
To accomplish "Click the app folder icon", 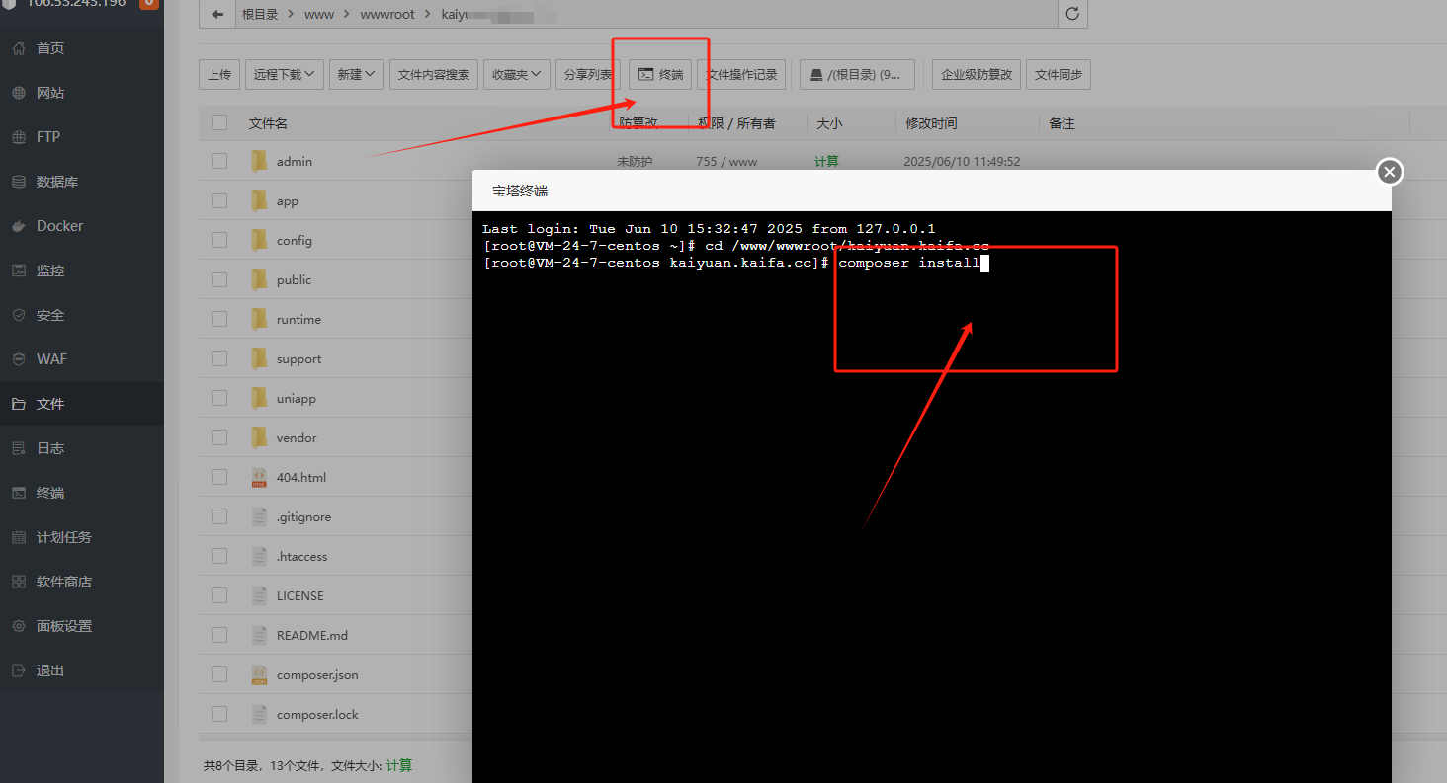I will [259, 200].
